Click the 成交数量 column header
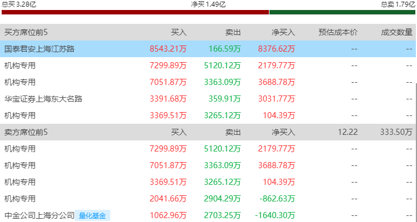This screenshot has width=417, height=222. 396,32
